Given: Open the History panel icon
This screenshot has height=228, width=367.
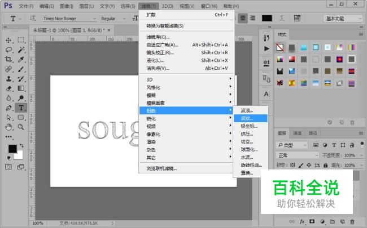Looking at the screenshot, I should point(266,38).
